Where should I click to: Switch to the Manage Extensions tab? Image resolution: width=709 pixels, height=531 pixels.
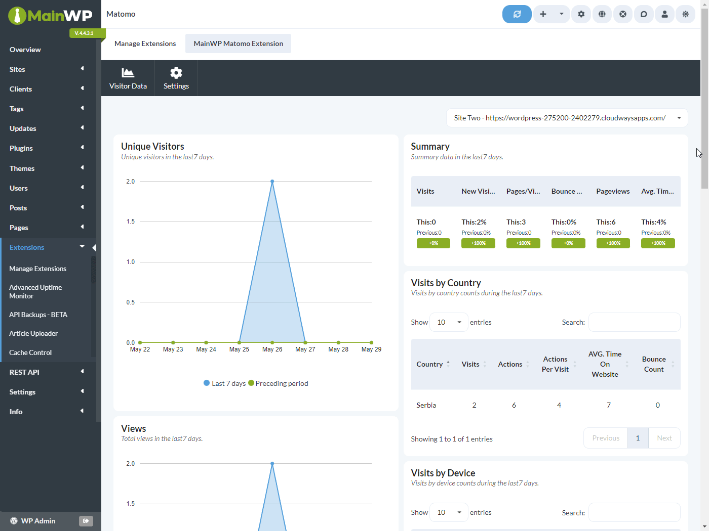coord(145,43)
